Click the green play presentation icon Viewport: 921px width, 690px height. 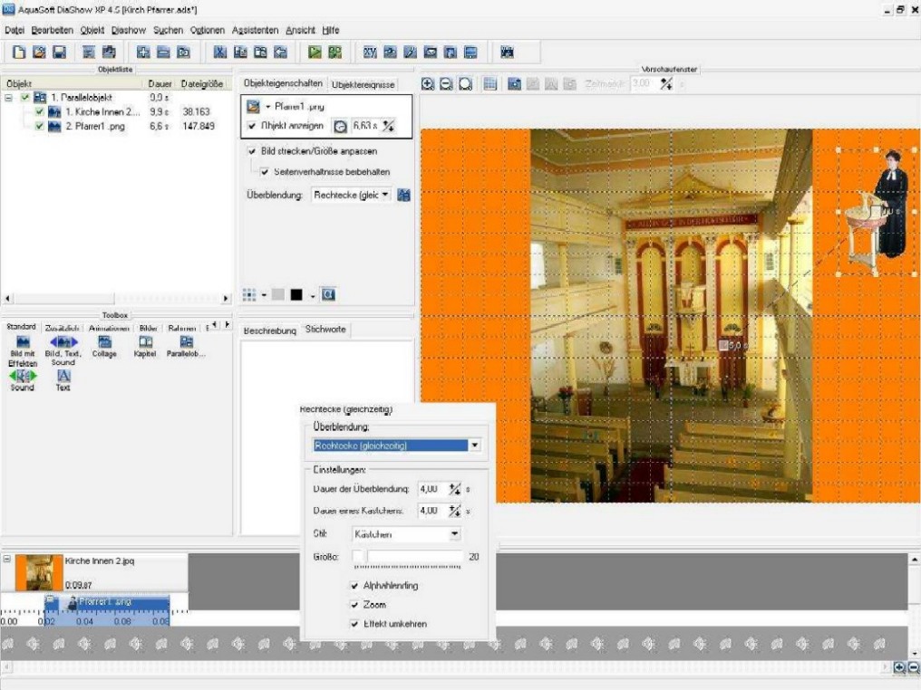(315, 53)
